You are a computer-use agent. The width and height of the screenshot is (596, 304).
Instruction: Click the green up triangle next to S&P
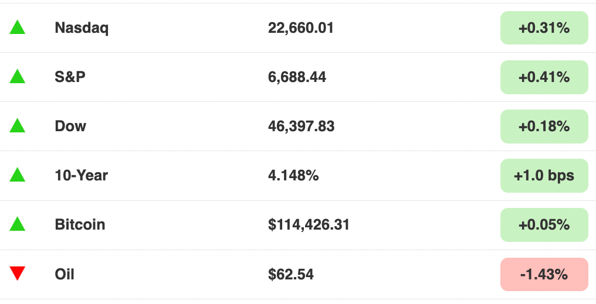[18, 76]
